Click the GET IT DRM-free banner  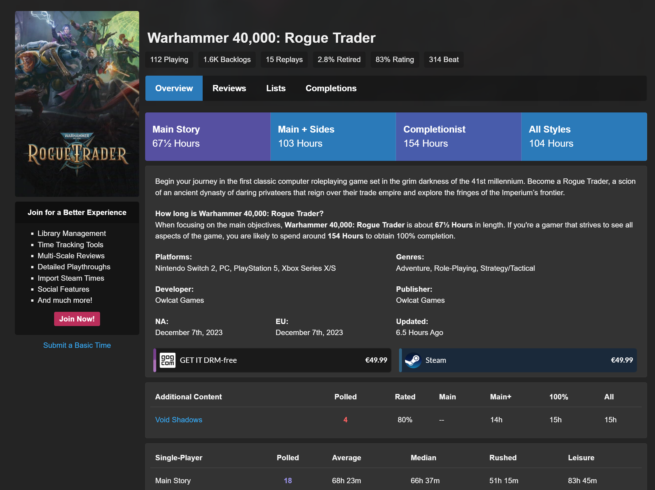click(272, 360)
